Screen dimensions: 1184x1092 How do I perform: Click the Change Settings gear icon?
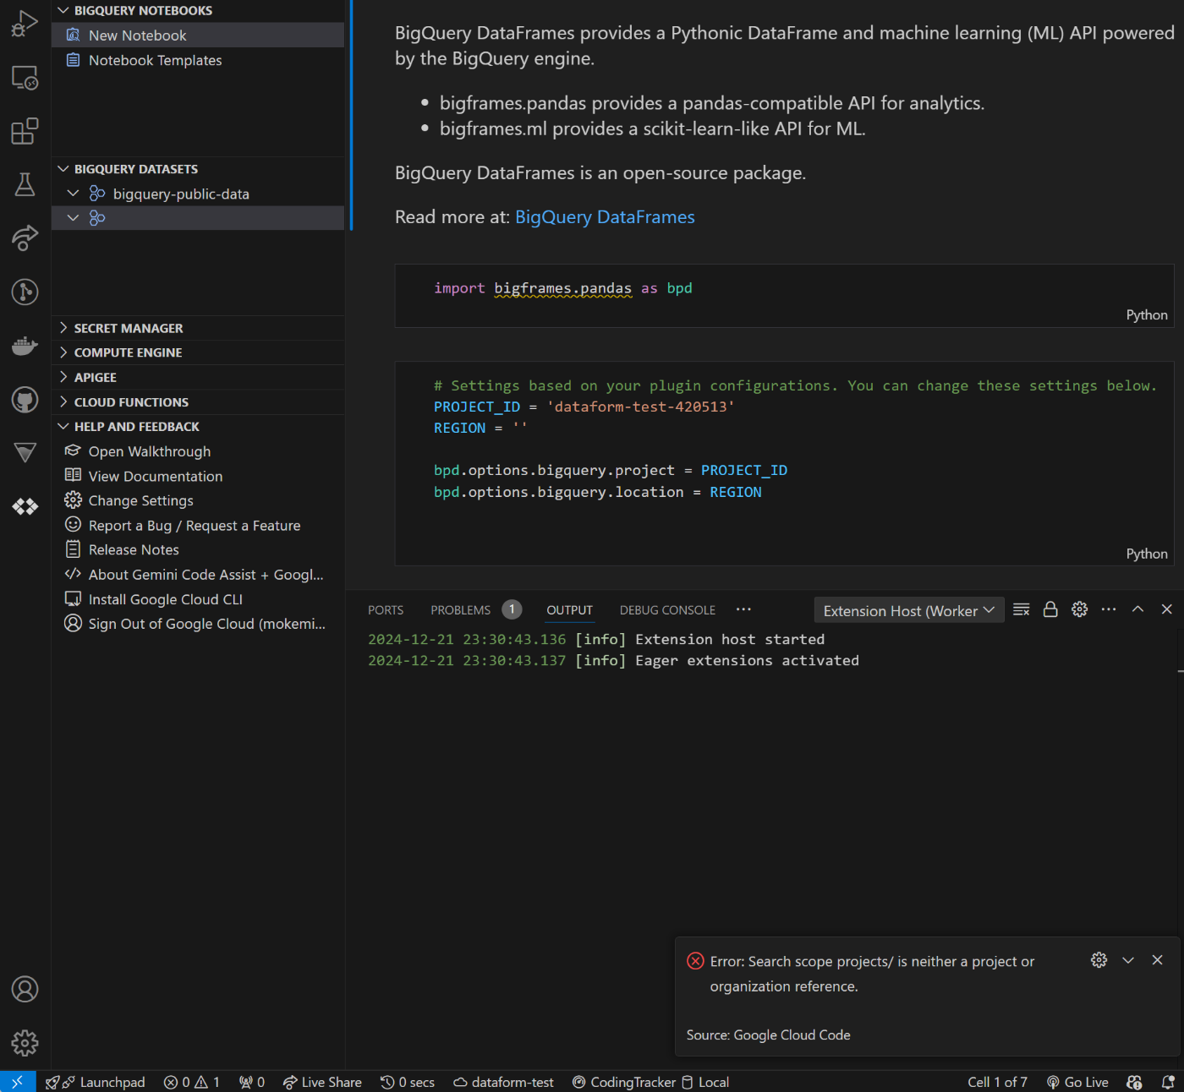tap(74, 500)
